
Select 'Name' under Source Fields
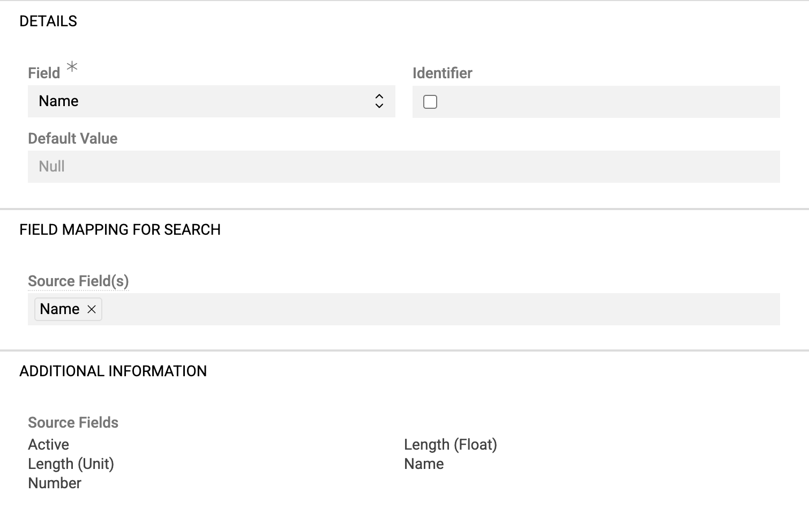pos(424,464)
